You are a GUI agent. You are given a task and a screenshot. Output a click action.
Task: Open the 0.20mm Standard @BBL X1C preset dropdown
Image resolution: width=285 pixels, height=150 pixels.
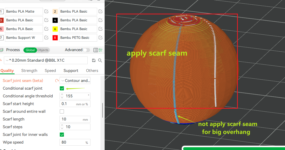46,60
